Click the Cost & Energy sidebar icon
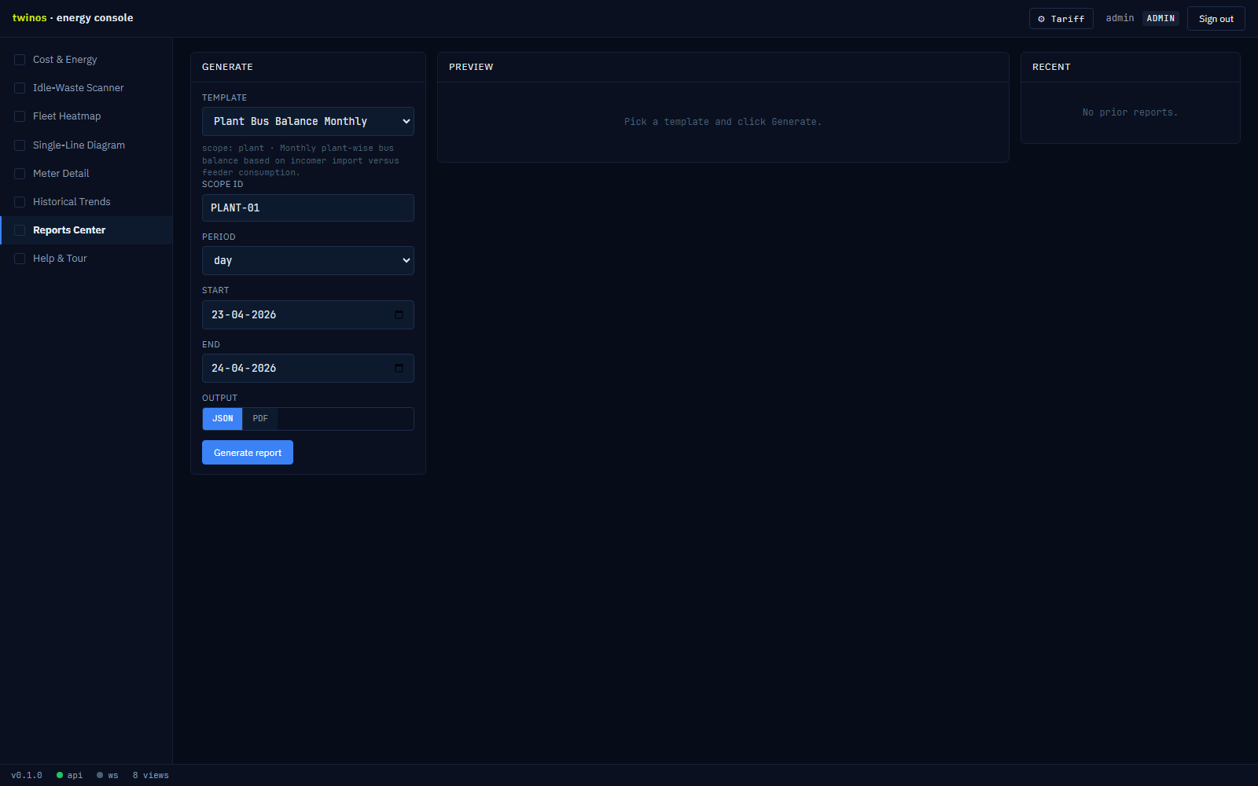Image resolution: width=1258 pixels, height=786 pixels. [x=20, y=60]
